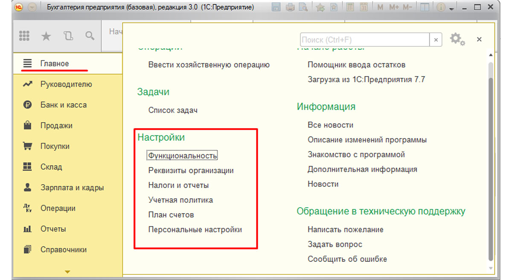Click the magnifier search icon in top panel
512x280 pixels.
tap(90, 36)
